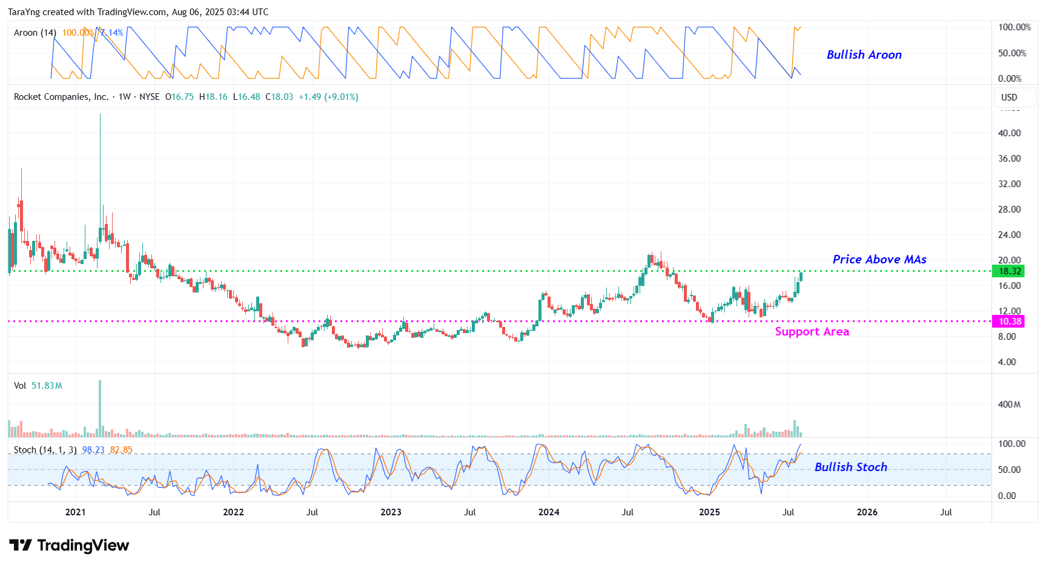Click the 32.00 price axis label
The height and width of the screenshot is (568, 1046).
point(1009,184)
